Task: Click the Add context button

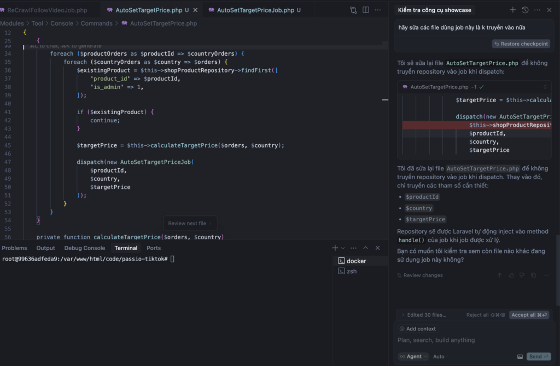Action: pyautogui.click(x=417, y=328)
